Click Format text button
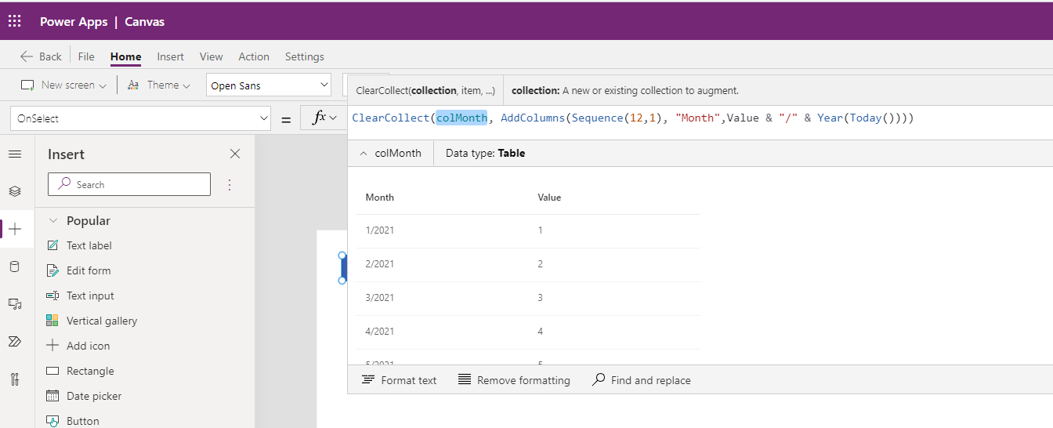Image resolution: width=1053 pixels, height=428 pixels. tap(400, 380)
